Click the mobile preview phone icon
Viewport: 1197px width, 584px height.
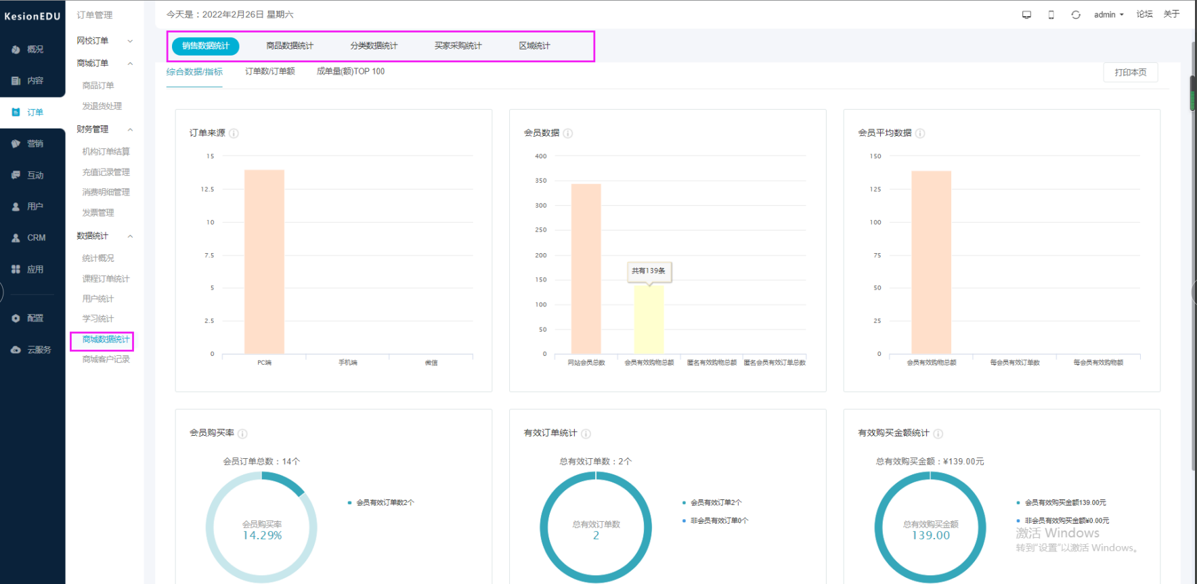click(x=1051, y=15)
